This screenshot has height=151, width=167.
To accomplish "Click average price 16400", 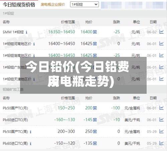I will tap(87, 32).
